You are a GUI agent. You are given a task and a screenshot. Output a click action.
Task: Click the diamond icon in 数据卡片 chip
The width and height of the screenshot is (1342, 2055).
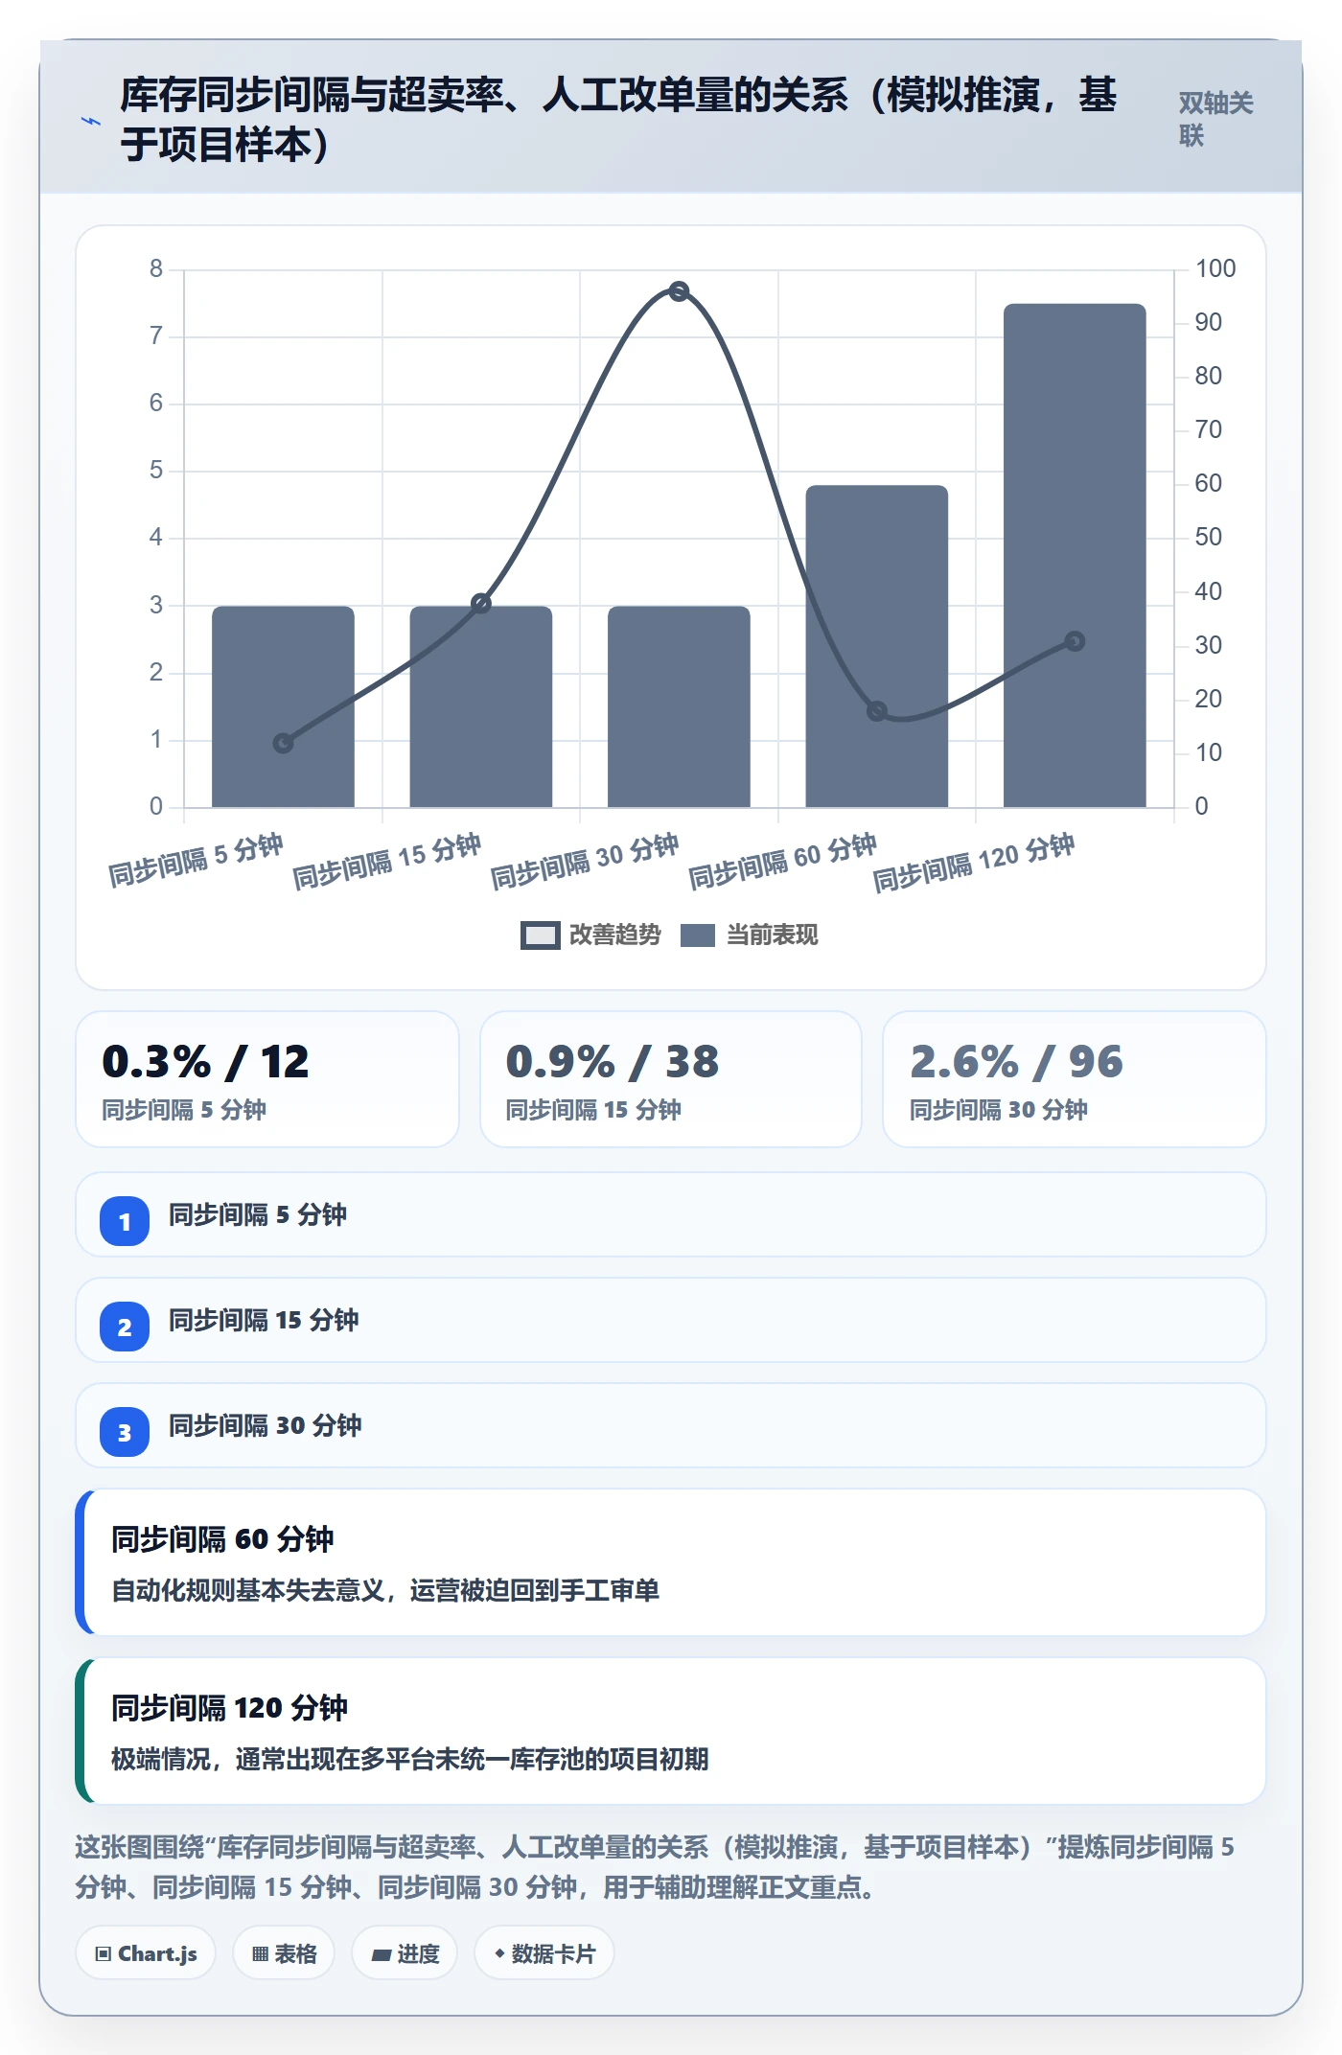click(498, 1952)
